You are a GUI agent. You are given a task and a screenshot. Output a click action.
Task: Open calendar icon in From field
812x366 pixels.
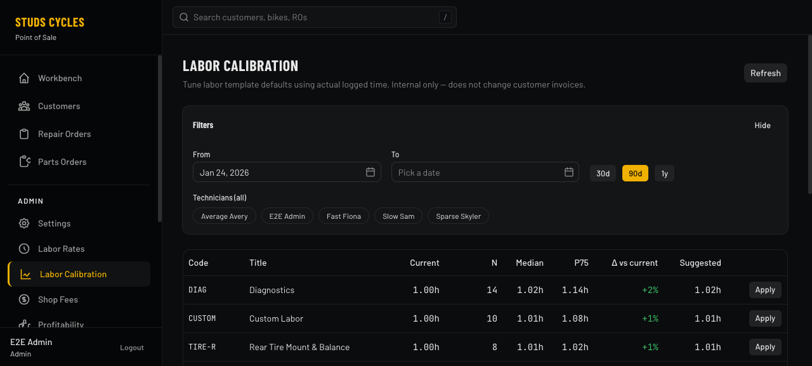point(370,172)
